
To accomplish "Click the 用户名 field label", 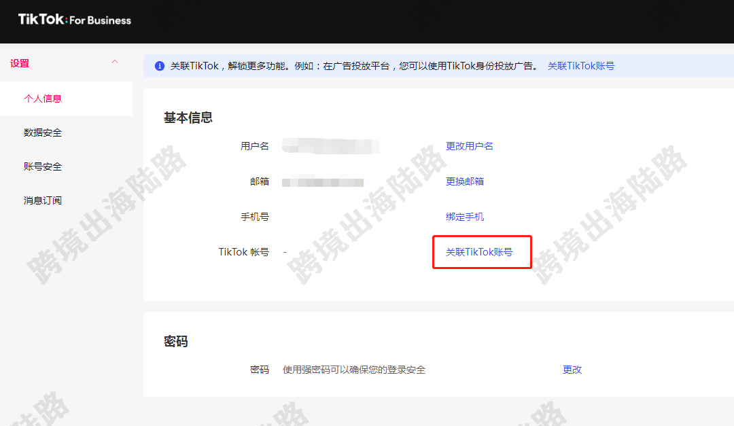I will 255,146.
